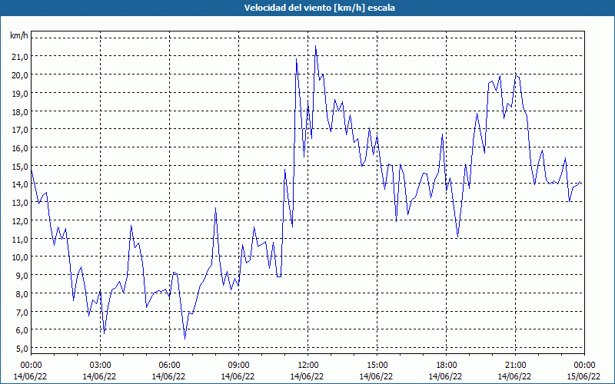Pick the '8,0' y-axis label
This screenshot has width=615, height=384.
(x=22, y=293)
